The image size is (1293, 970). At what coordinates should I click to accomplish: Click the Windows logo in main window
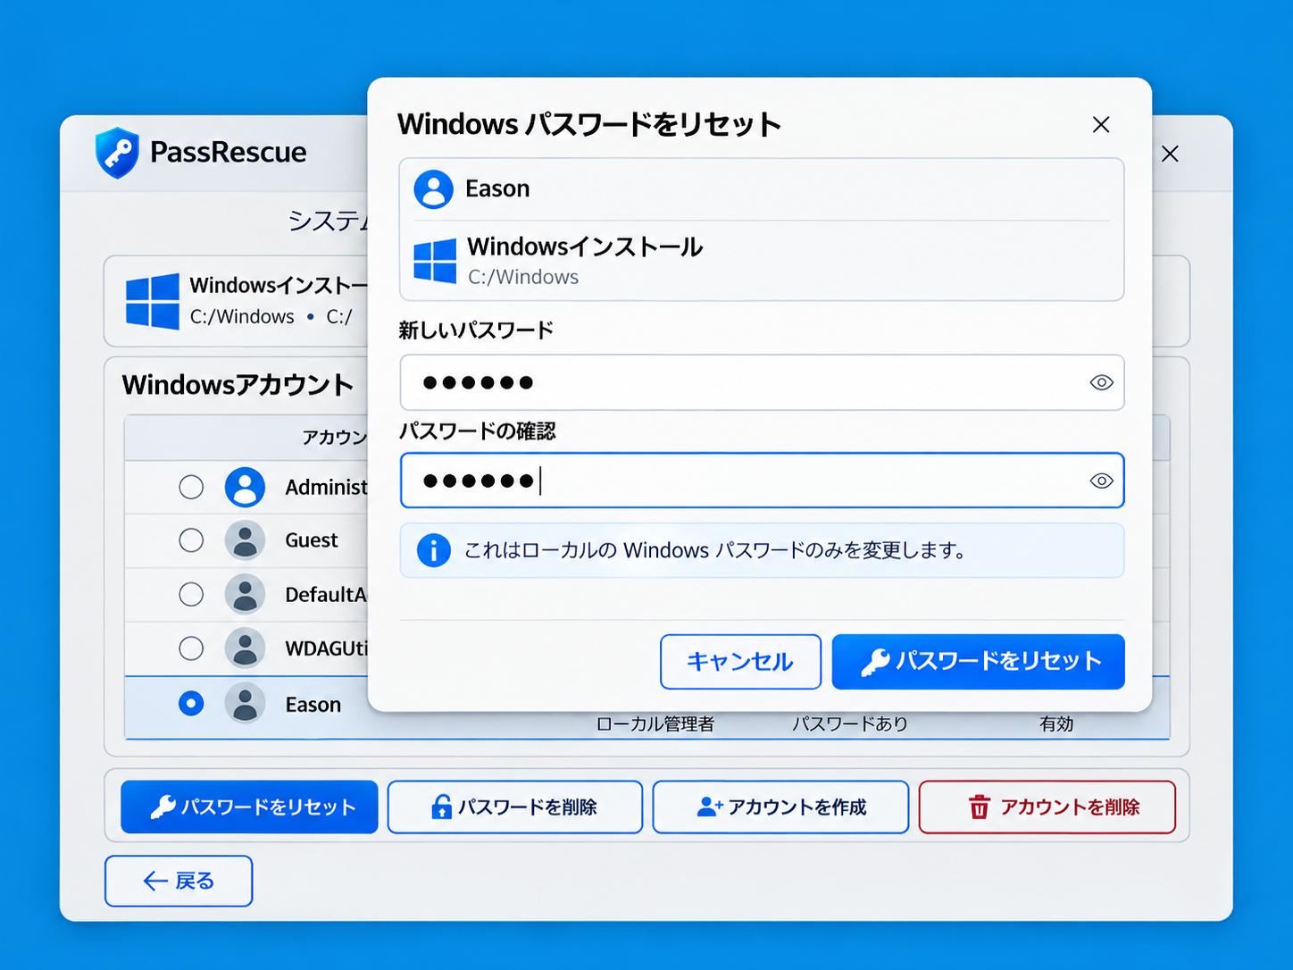click(152, 301)
